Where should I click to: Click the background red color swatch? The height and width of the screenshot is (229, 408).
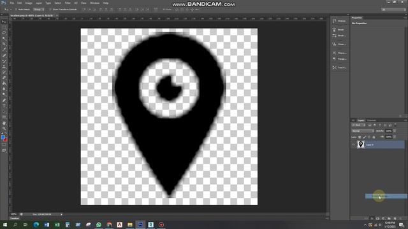[x=6, y=140]
